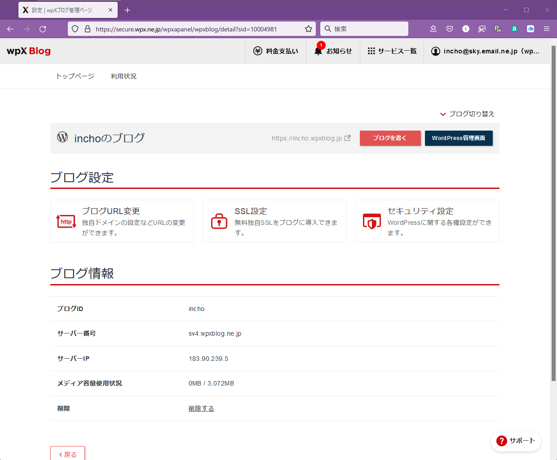The height and width of the screenshot is (460, 557).
Task: Open the セキュリティ設定 settings card
Action: click(x=428, y=221)
